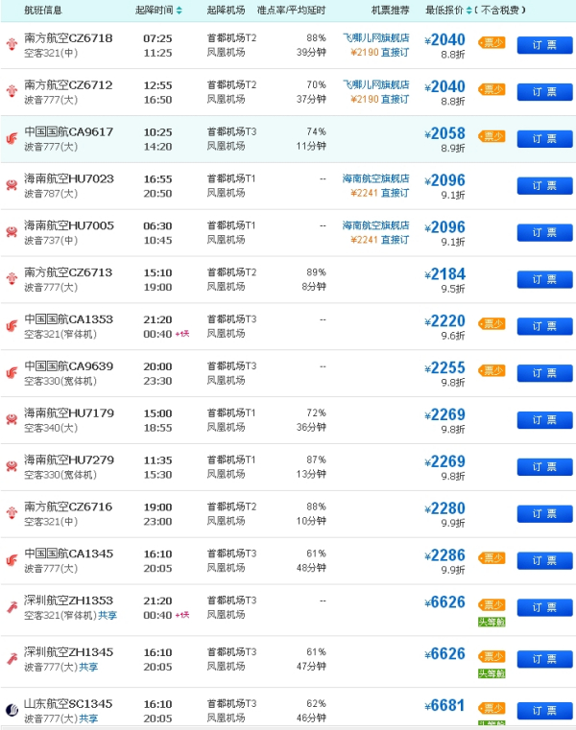Book ticket for CZ6716 flight
The height and width of the screenshot is (730, 576).
[544, 514]
